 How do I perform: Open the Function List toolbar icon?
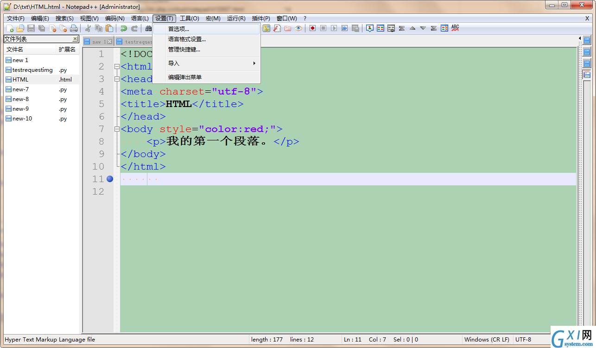(277, 28)
